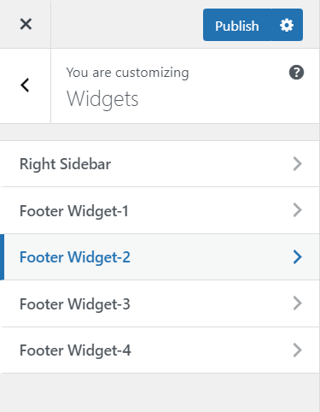Open the help question mark icon
This screenshot has height=412, width=320.
point(296,73)
